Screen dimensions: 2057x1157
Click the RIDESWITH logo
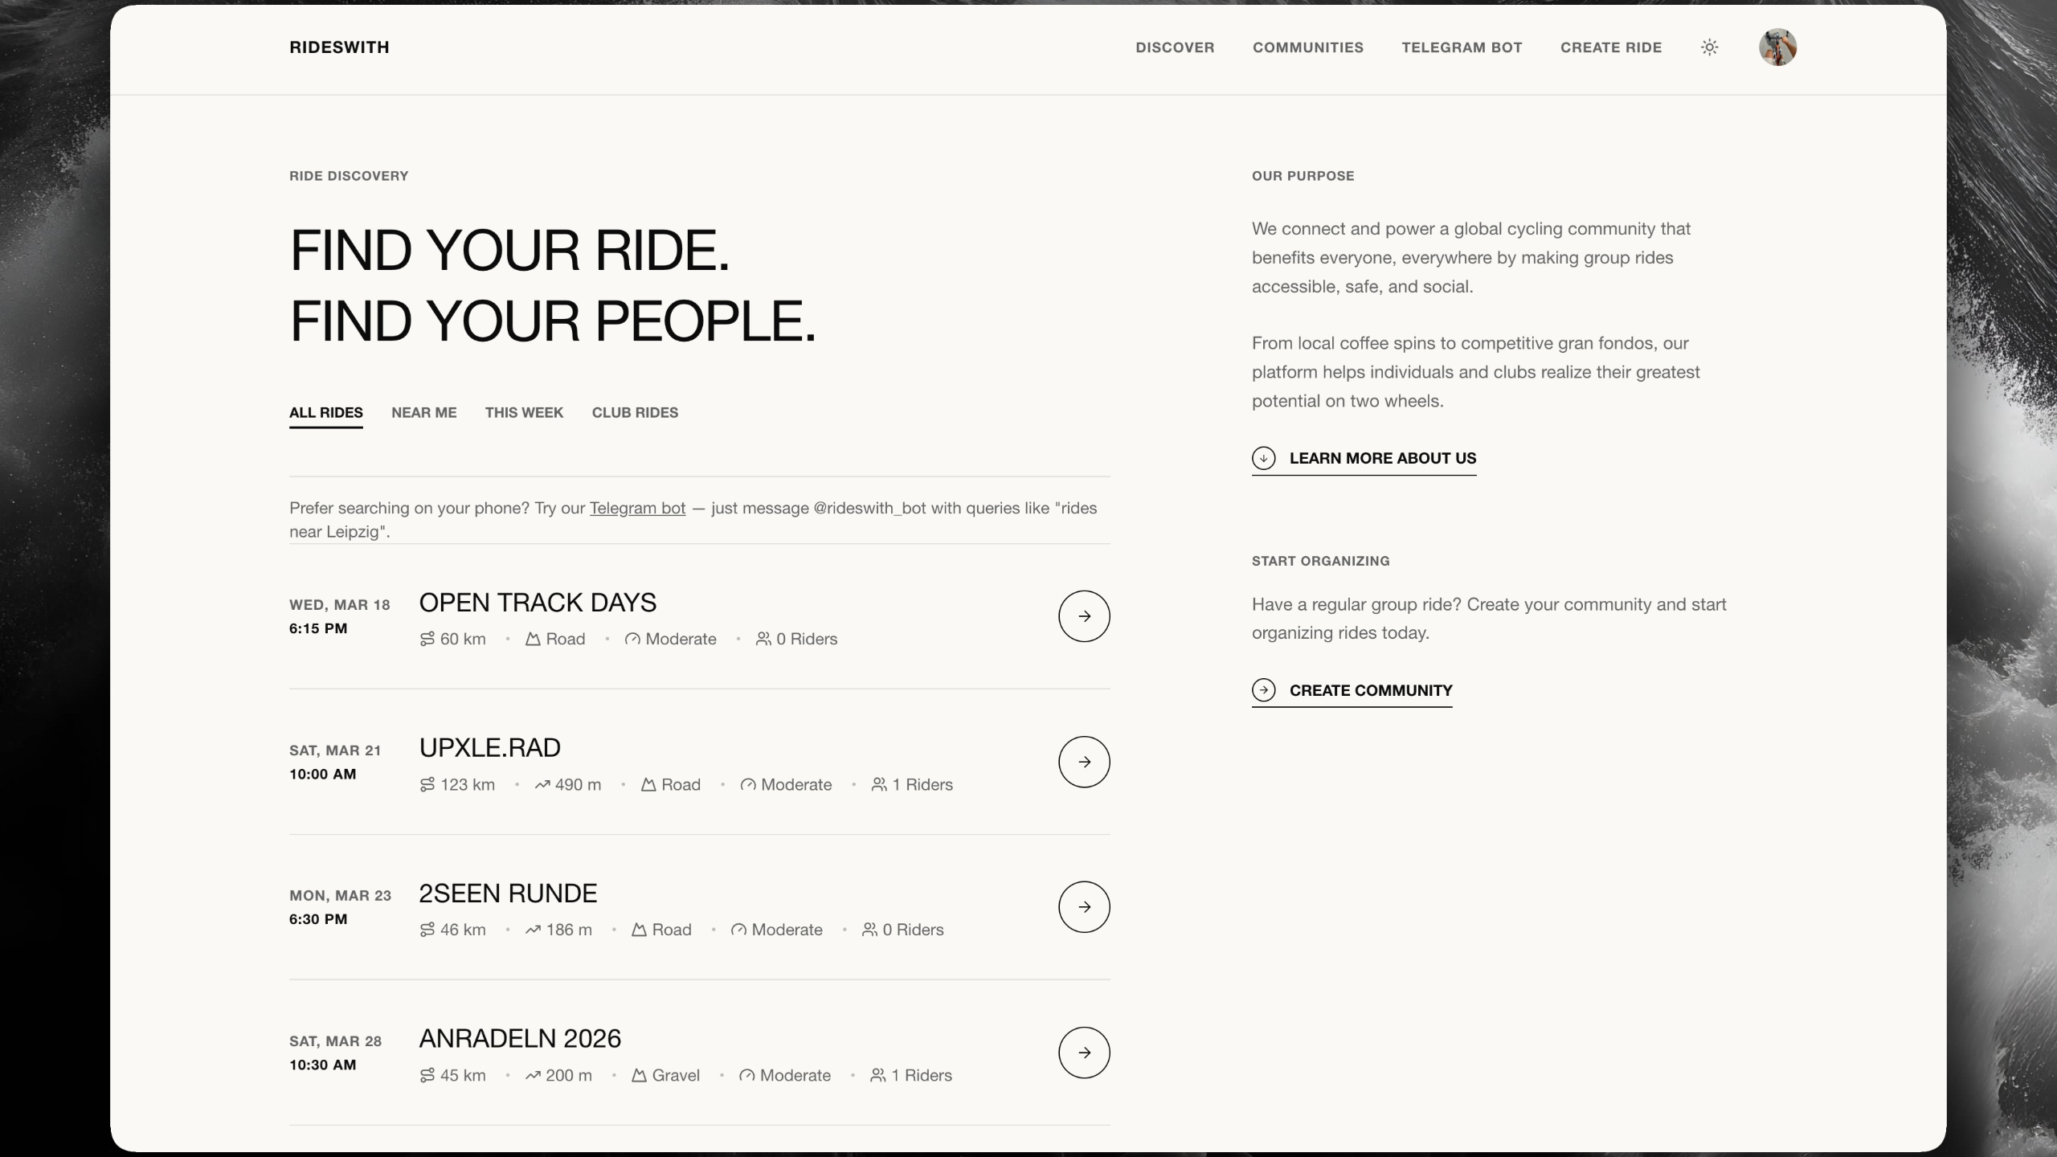coord(339,47)
